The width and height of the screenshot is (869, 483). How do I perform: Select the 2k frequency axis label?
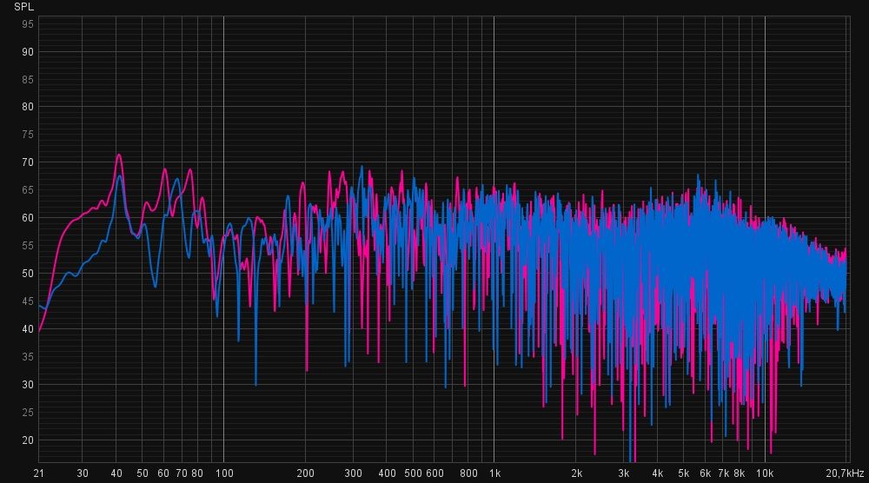576,473
